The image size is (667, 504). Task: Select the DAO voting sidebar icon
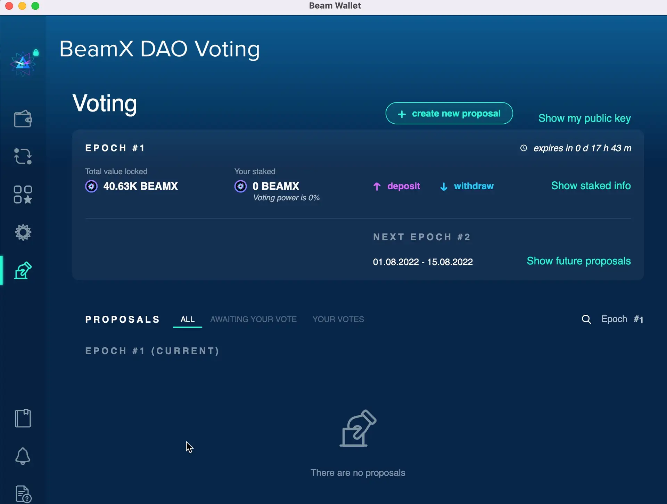click(x=23, y=271)
